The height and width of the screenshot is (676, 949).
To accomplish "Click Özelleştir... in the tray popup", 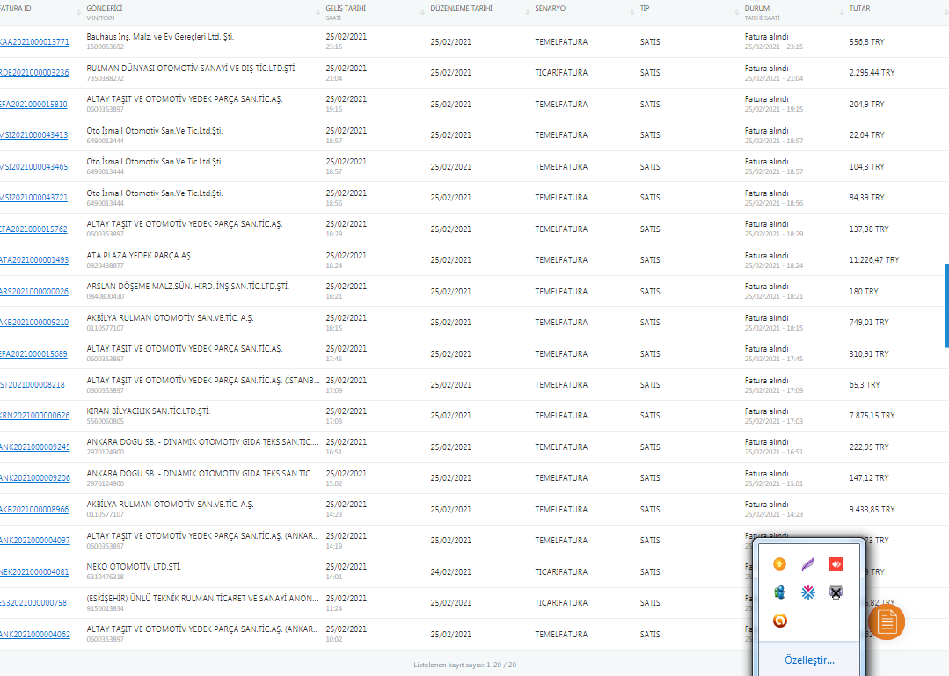I will pos(809,659).
